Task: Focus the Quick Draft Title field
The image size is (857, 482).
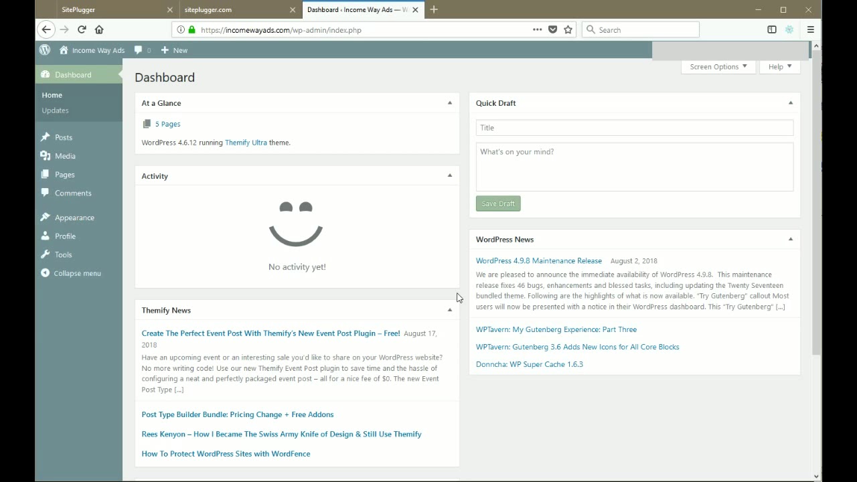Action: (635, 128)
